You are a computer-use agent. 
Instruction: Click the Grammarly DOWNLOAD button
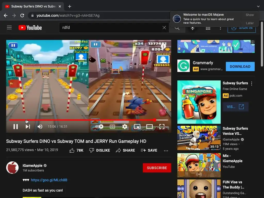pyautogui.click(x=240, y=67)
